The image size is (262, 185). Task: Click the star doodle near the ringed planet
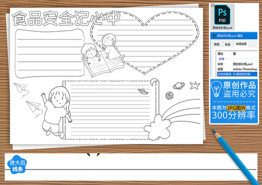pos(195,85)
